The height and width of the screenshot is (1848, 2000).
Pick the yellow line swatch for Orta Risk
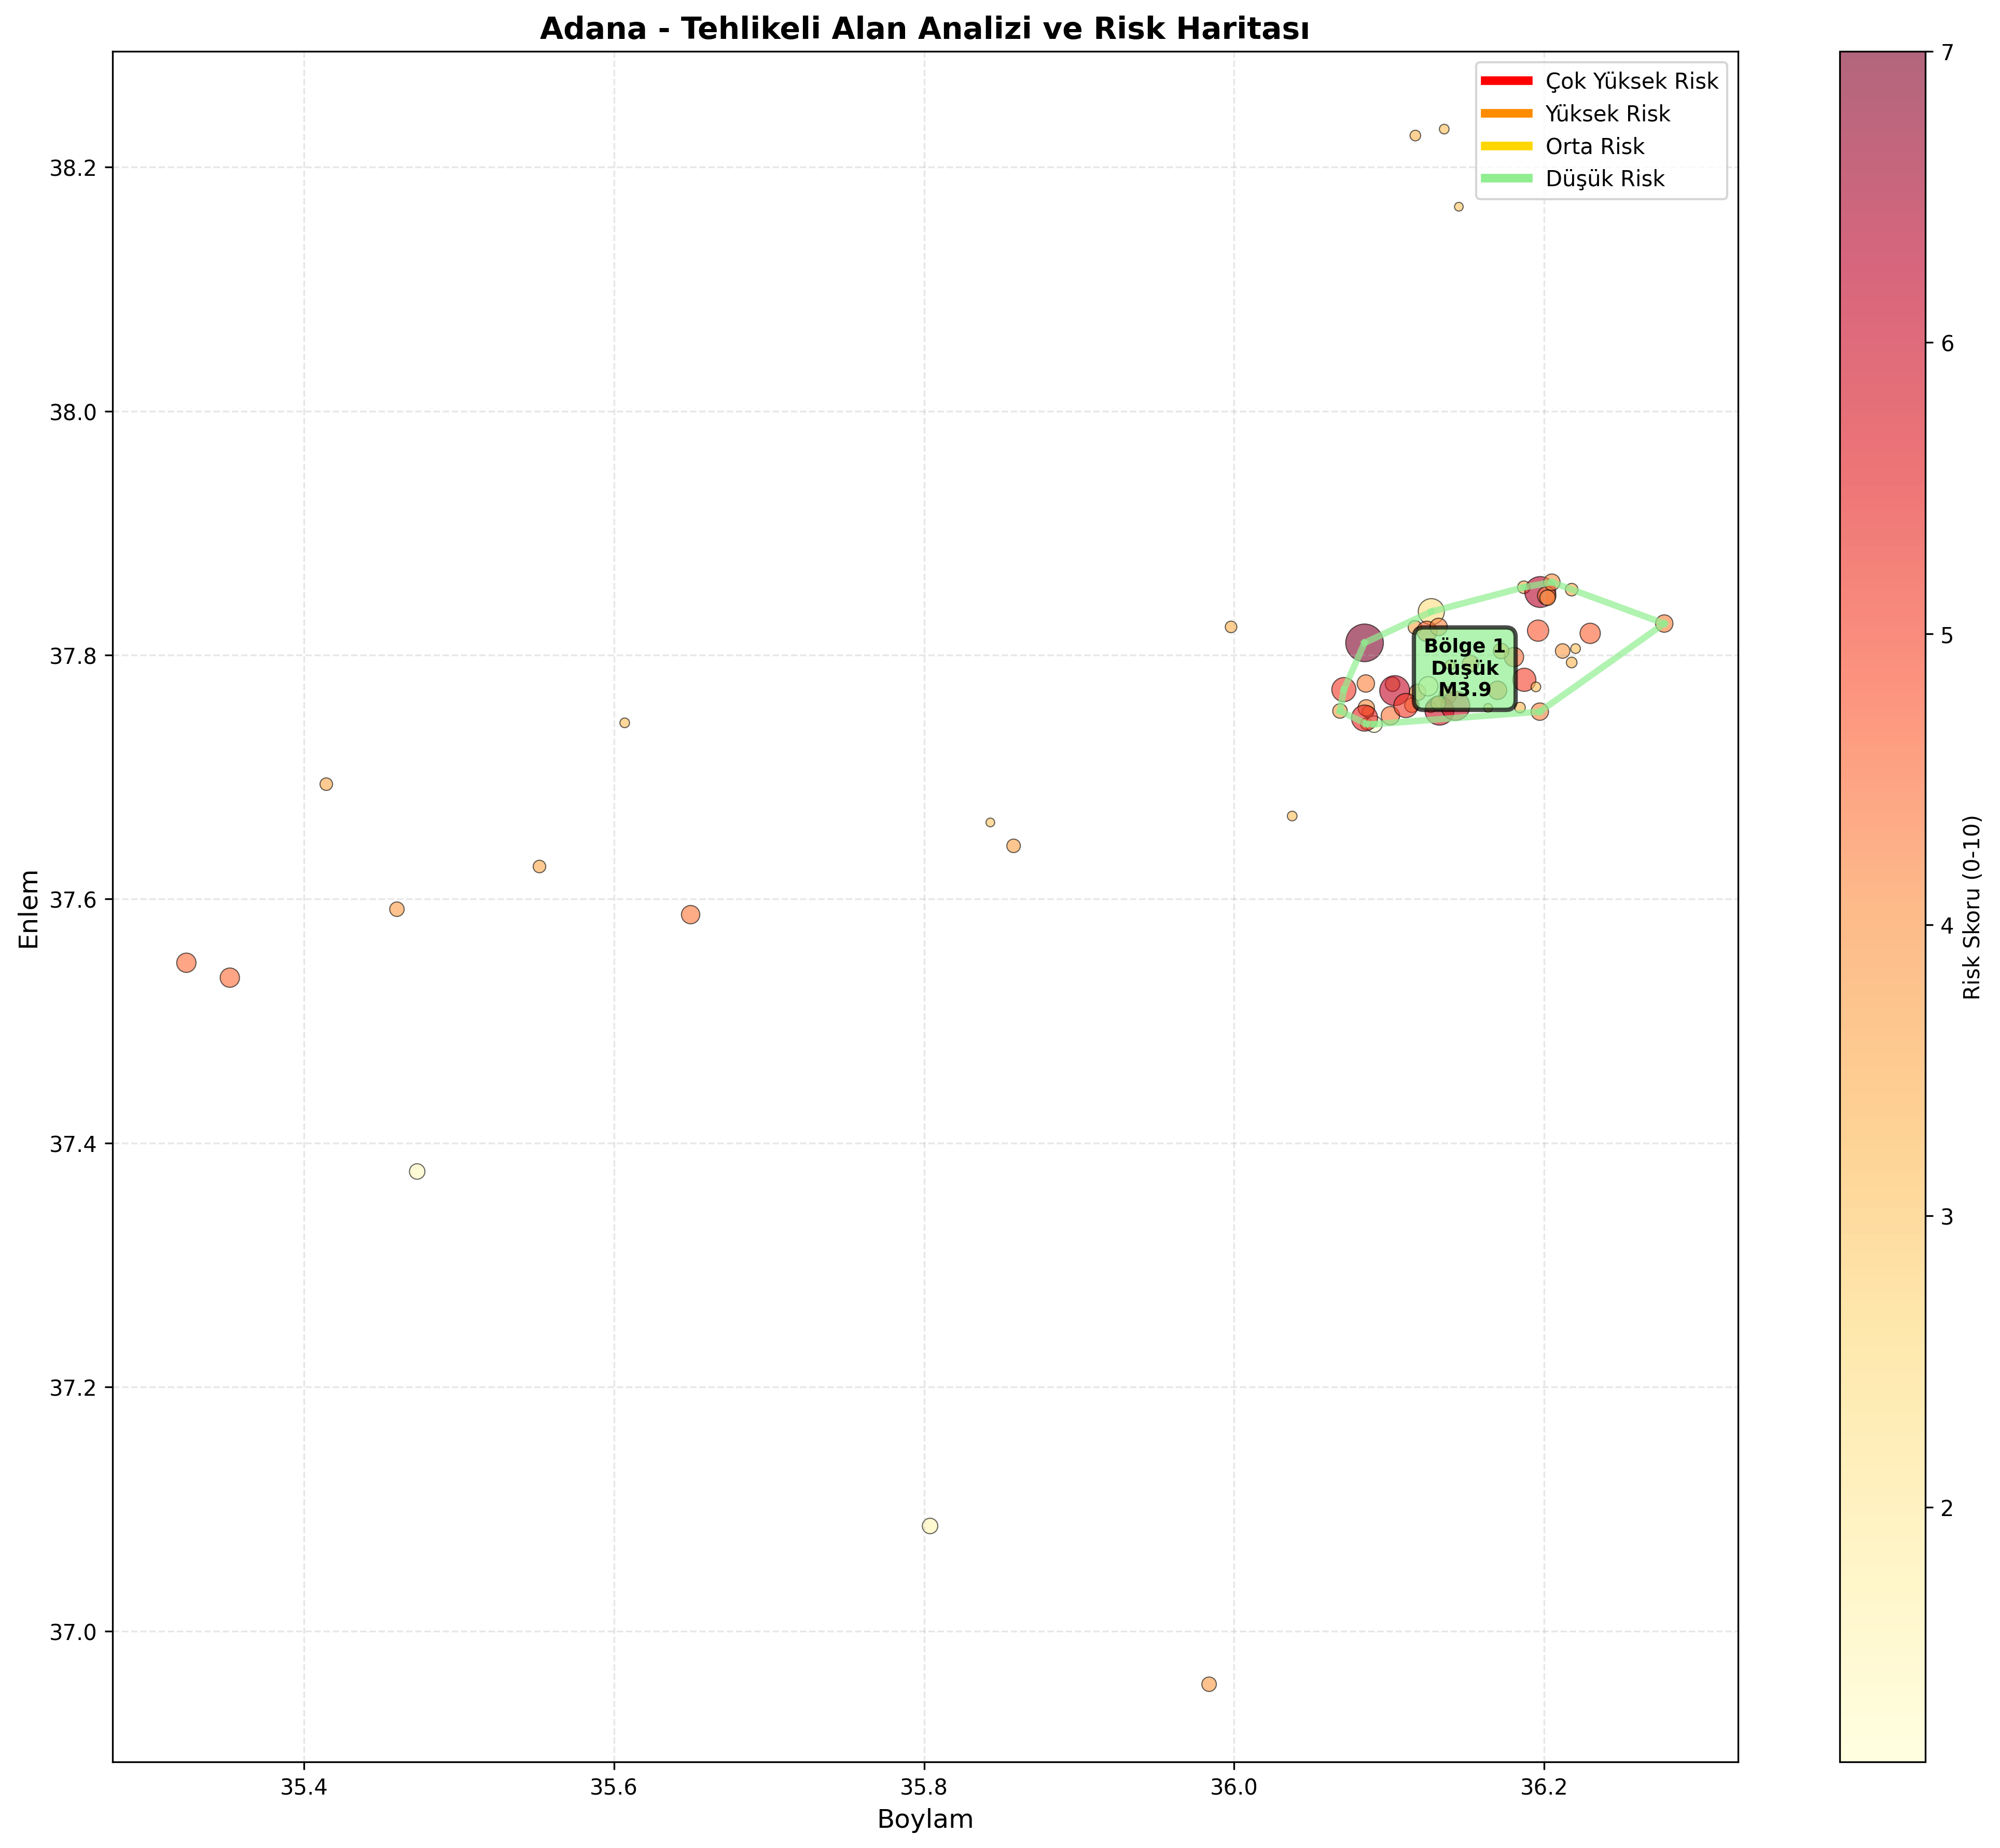click(1506, 146)
